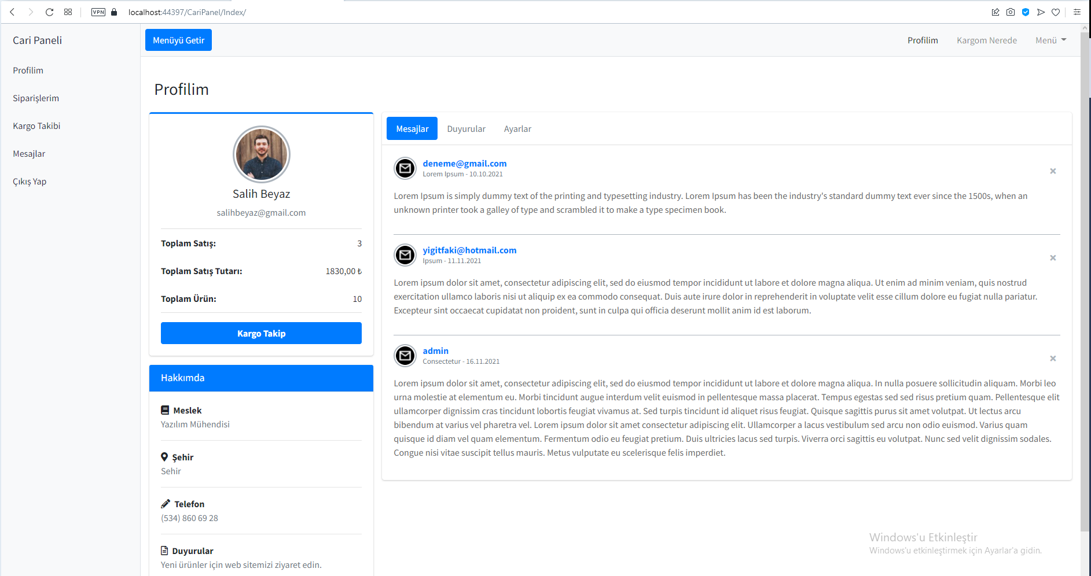
Task: Click the browser forward arrow
Action: coord(31,12)
